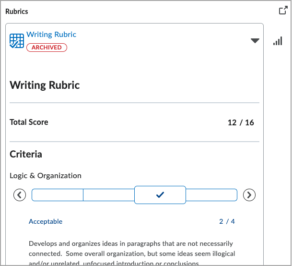Click the Rubrics panel header
This screenshot has height=266, width=292.
tap(17, 11)
